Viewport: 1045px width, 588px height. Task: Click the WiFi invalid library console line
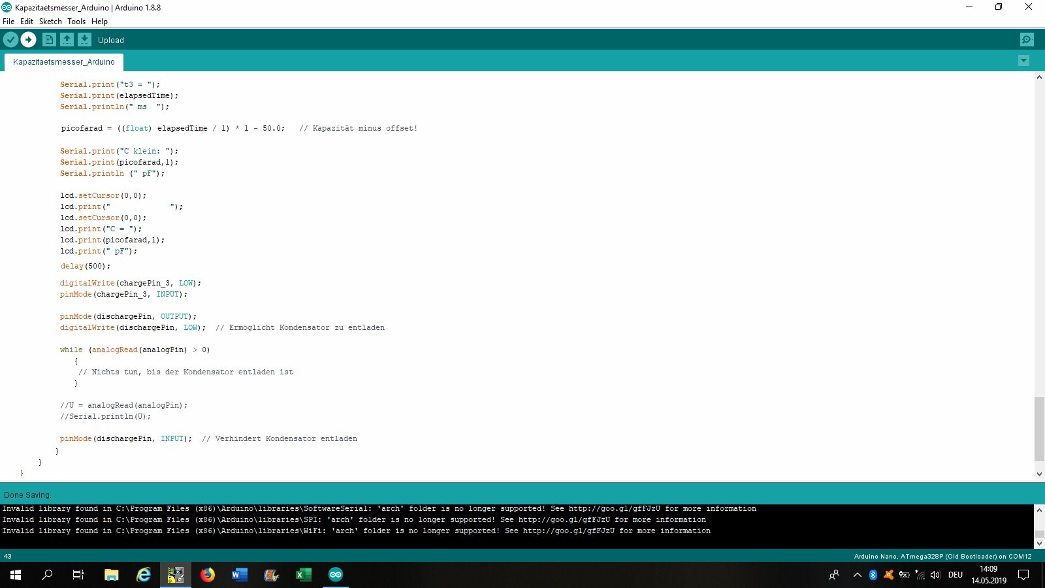356,531
